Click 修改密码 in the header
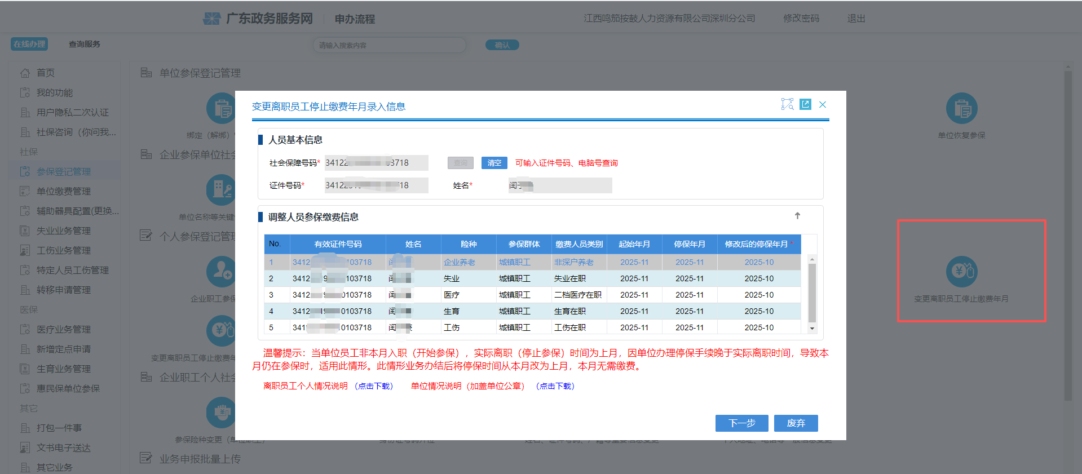 (x=801, y=19)
